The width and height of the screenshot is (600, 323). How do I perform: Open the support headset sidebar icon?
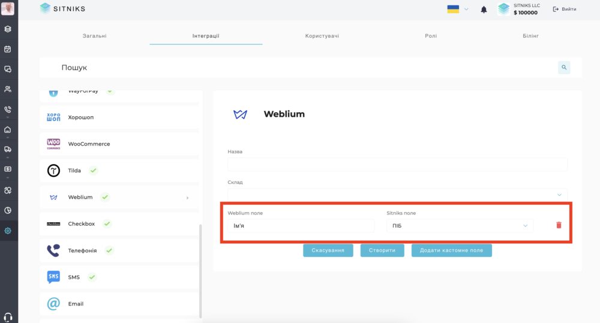pos(8,317)
